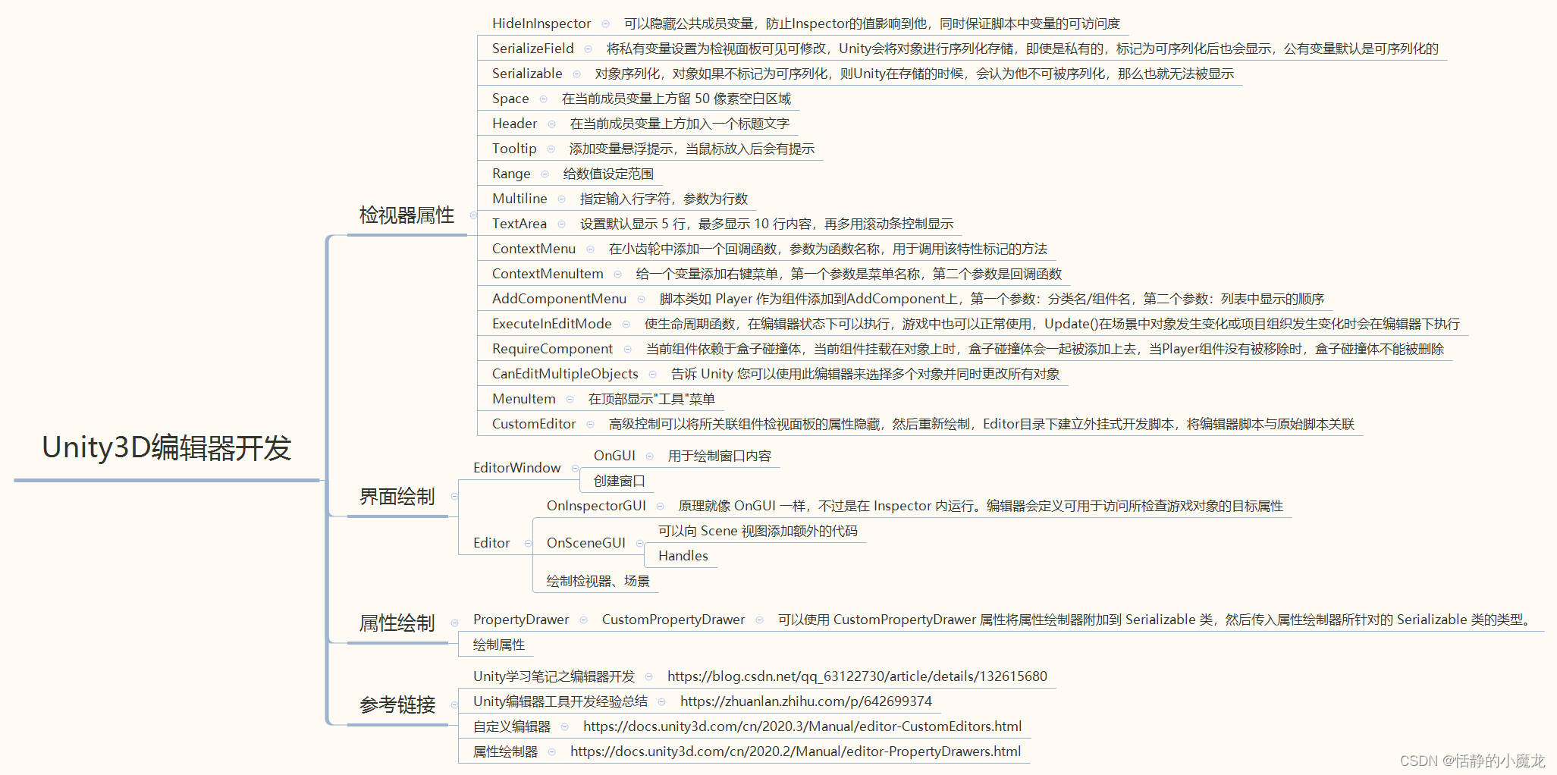This screenshot has width=1557, height=775.
Task: Click the text 可以向 Scene 视图添加额外的代码
Action: click(758, 531)
